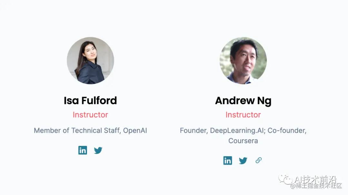Click the word OpenAI in Isa's title
The width and height of the screenshot is (348, 195).
point(135,130)
